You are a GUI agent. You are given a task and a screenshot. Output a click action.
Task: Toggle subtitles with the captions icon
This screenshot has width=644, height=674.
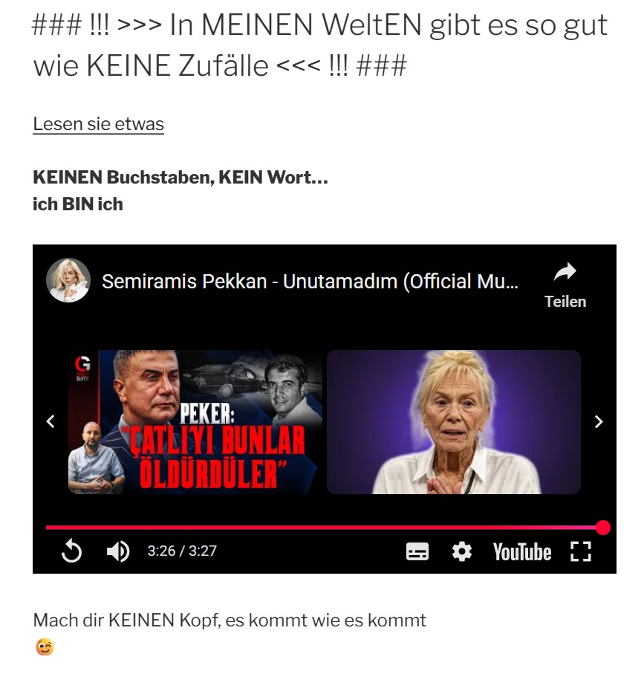tap(417, 551)
